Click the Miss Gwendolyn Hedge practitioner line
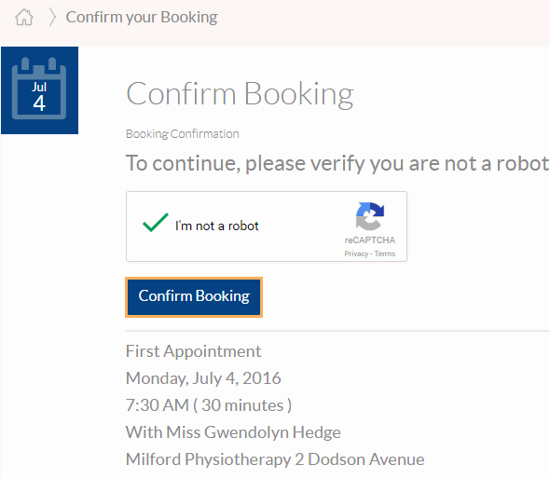Screen dimensions: 550x479 tap(233, 432)
